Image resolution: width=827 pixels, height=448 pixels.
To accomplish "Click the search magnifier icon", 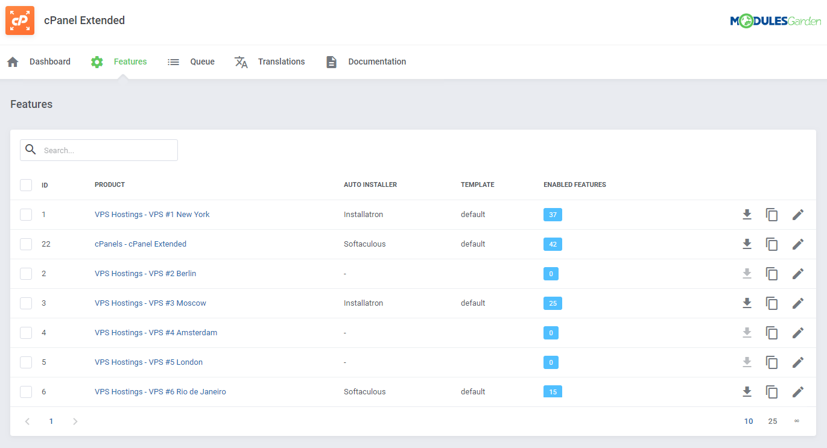I will pyautogui.click(x=30, y=149).
